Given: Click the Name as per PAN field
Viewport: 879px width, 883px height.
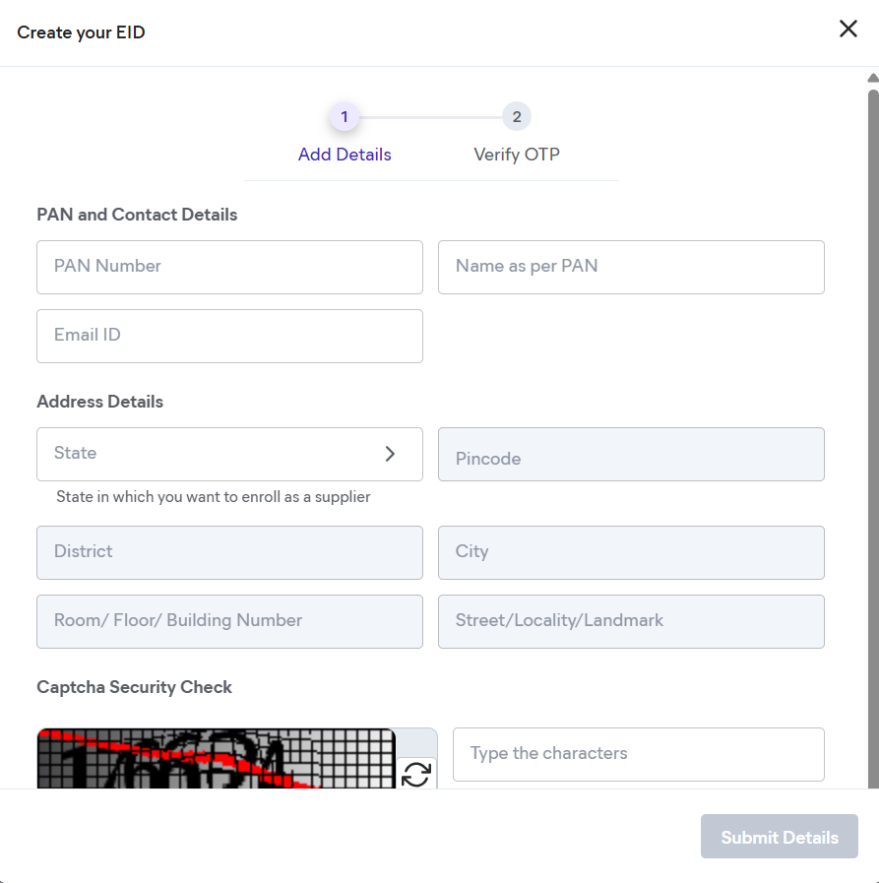Looking at the screenshot, I should point(631,267).
